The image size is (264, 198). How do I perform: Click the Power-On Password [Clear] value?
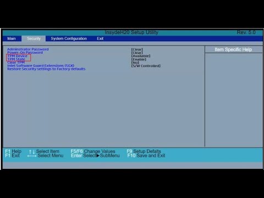click(137, 53)
